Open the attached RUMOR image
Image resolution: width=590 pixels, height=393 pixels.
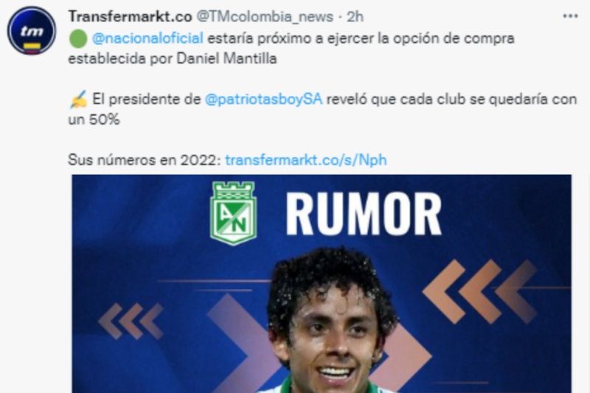point(322,284)
